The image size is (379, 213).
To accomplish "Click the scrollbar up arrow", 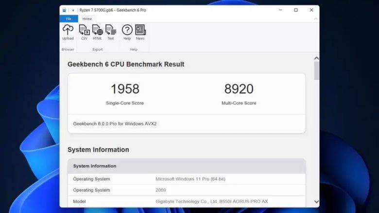I will (x=316, y=58).
